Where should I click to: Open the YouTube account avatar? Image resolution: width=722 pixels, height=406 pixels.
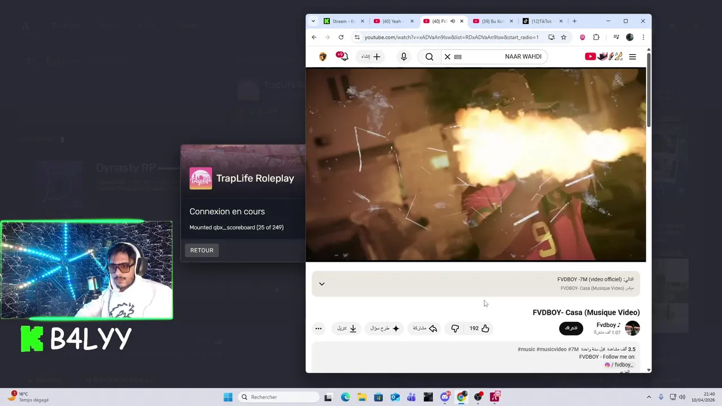[x=323, y=56]
